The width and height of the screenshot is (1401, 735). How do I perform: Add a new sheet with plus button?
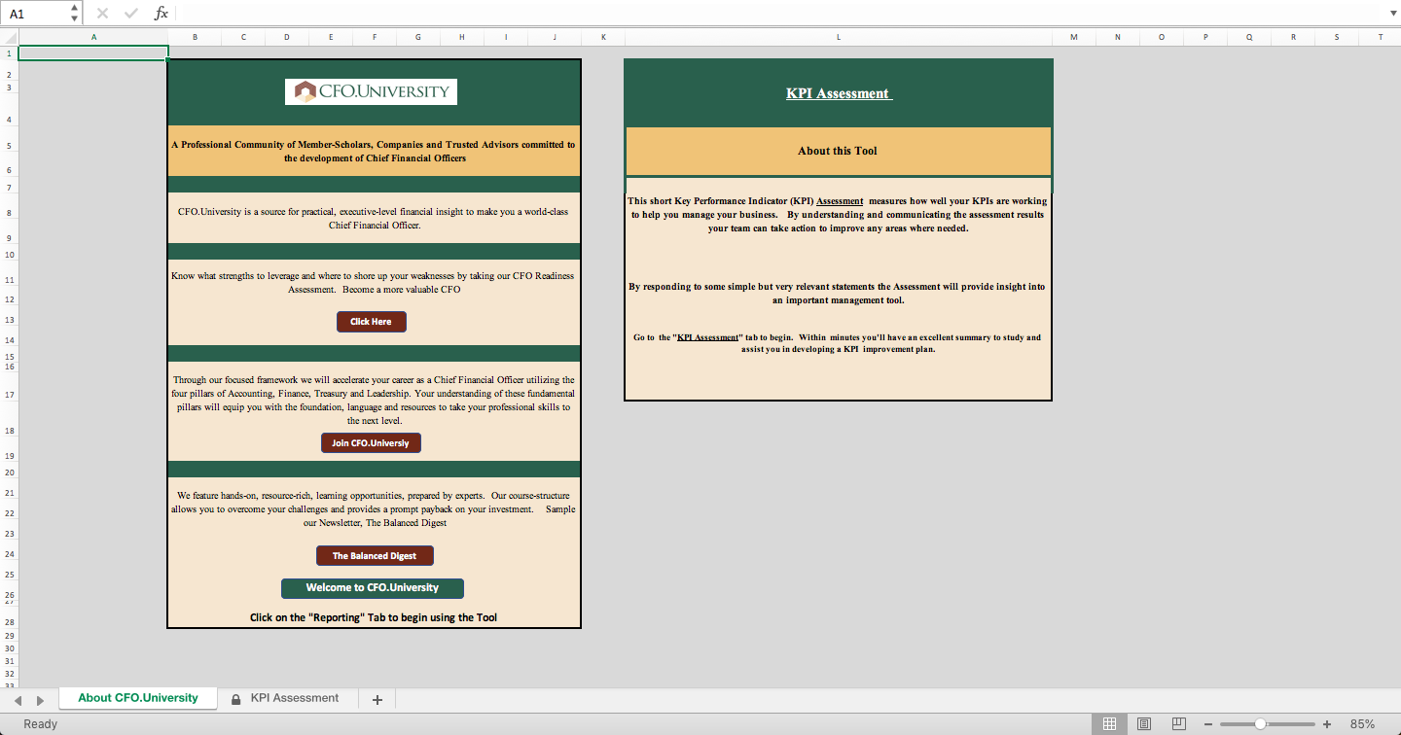pyautogui.click(x=377, y=699)
